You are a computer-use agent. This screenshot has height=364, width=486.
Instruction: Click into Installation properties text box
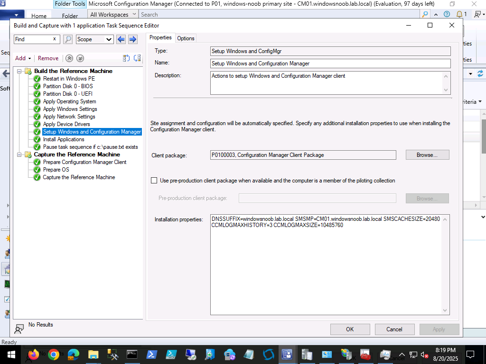pyautogui.click(x=330, y=264)
